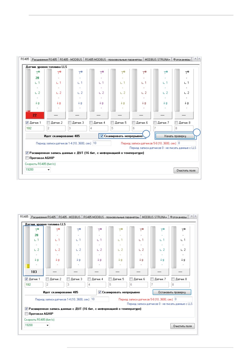This screenshot has width=250, height=356.
Task: Click Очистить поля in upper window
Action: pos(186,170)
